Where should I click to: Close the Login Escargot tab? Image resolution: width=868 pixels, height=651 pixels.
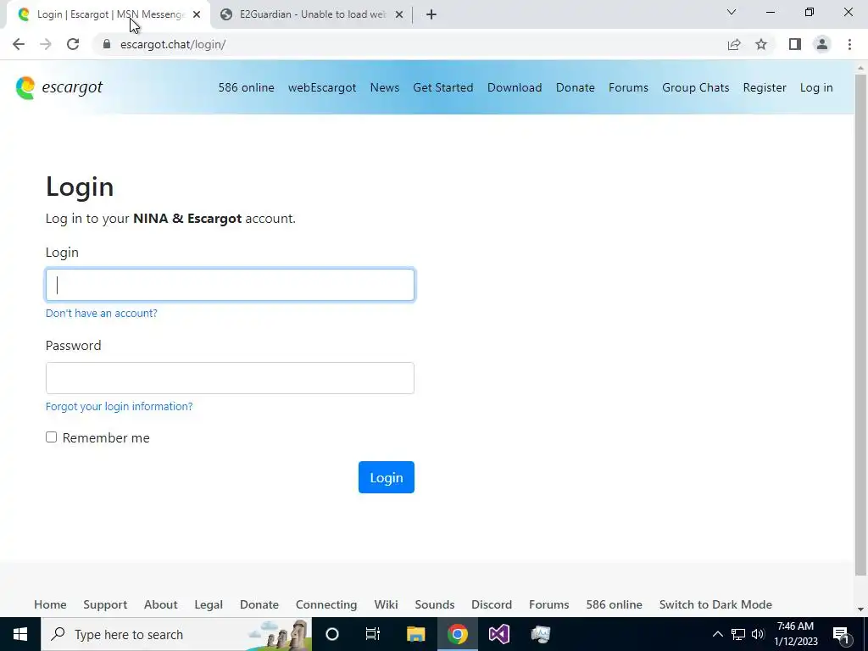click(x=197, y=15)
